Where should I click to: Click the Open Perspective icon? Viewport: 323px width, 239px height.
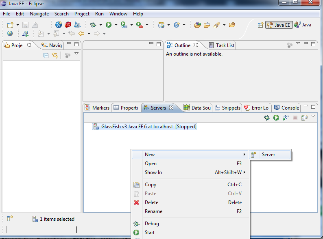260,25
